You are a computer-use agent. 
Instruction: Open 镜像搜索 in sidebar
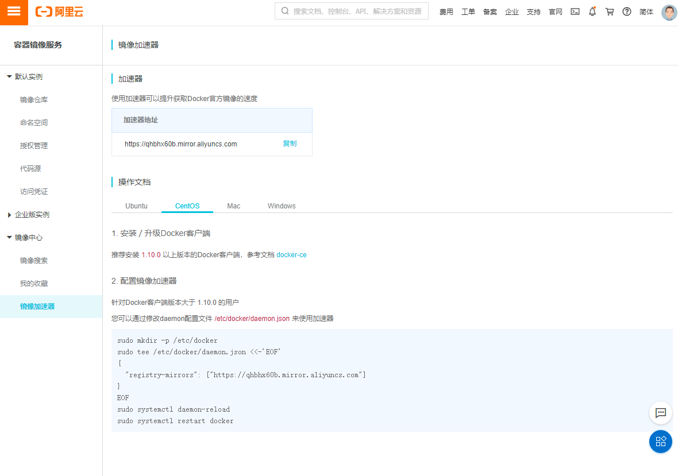34,261
